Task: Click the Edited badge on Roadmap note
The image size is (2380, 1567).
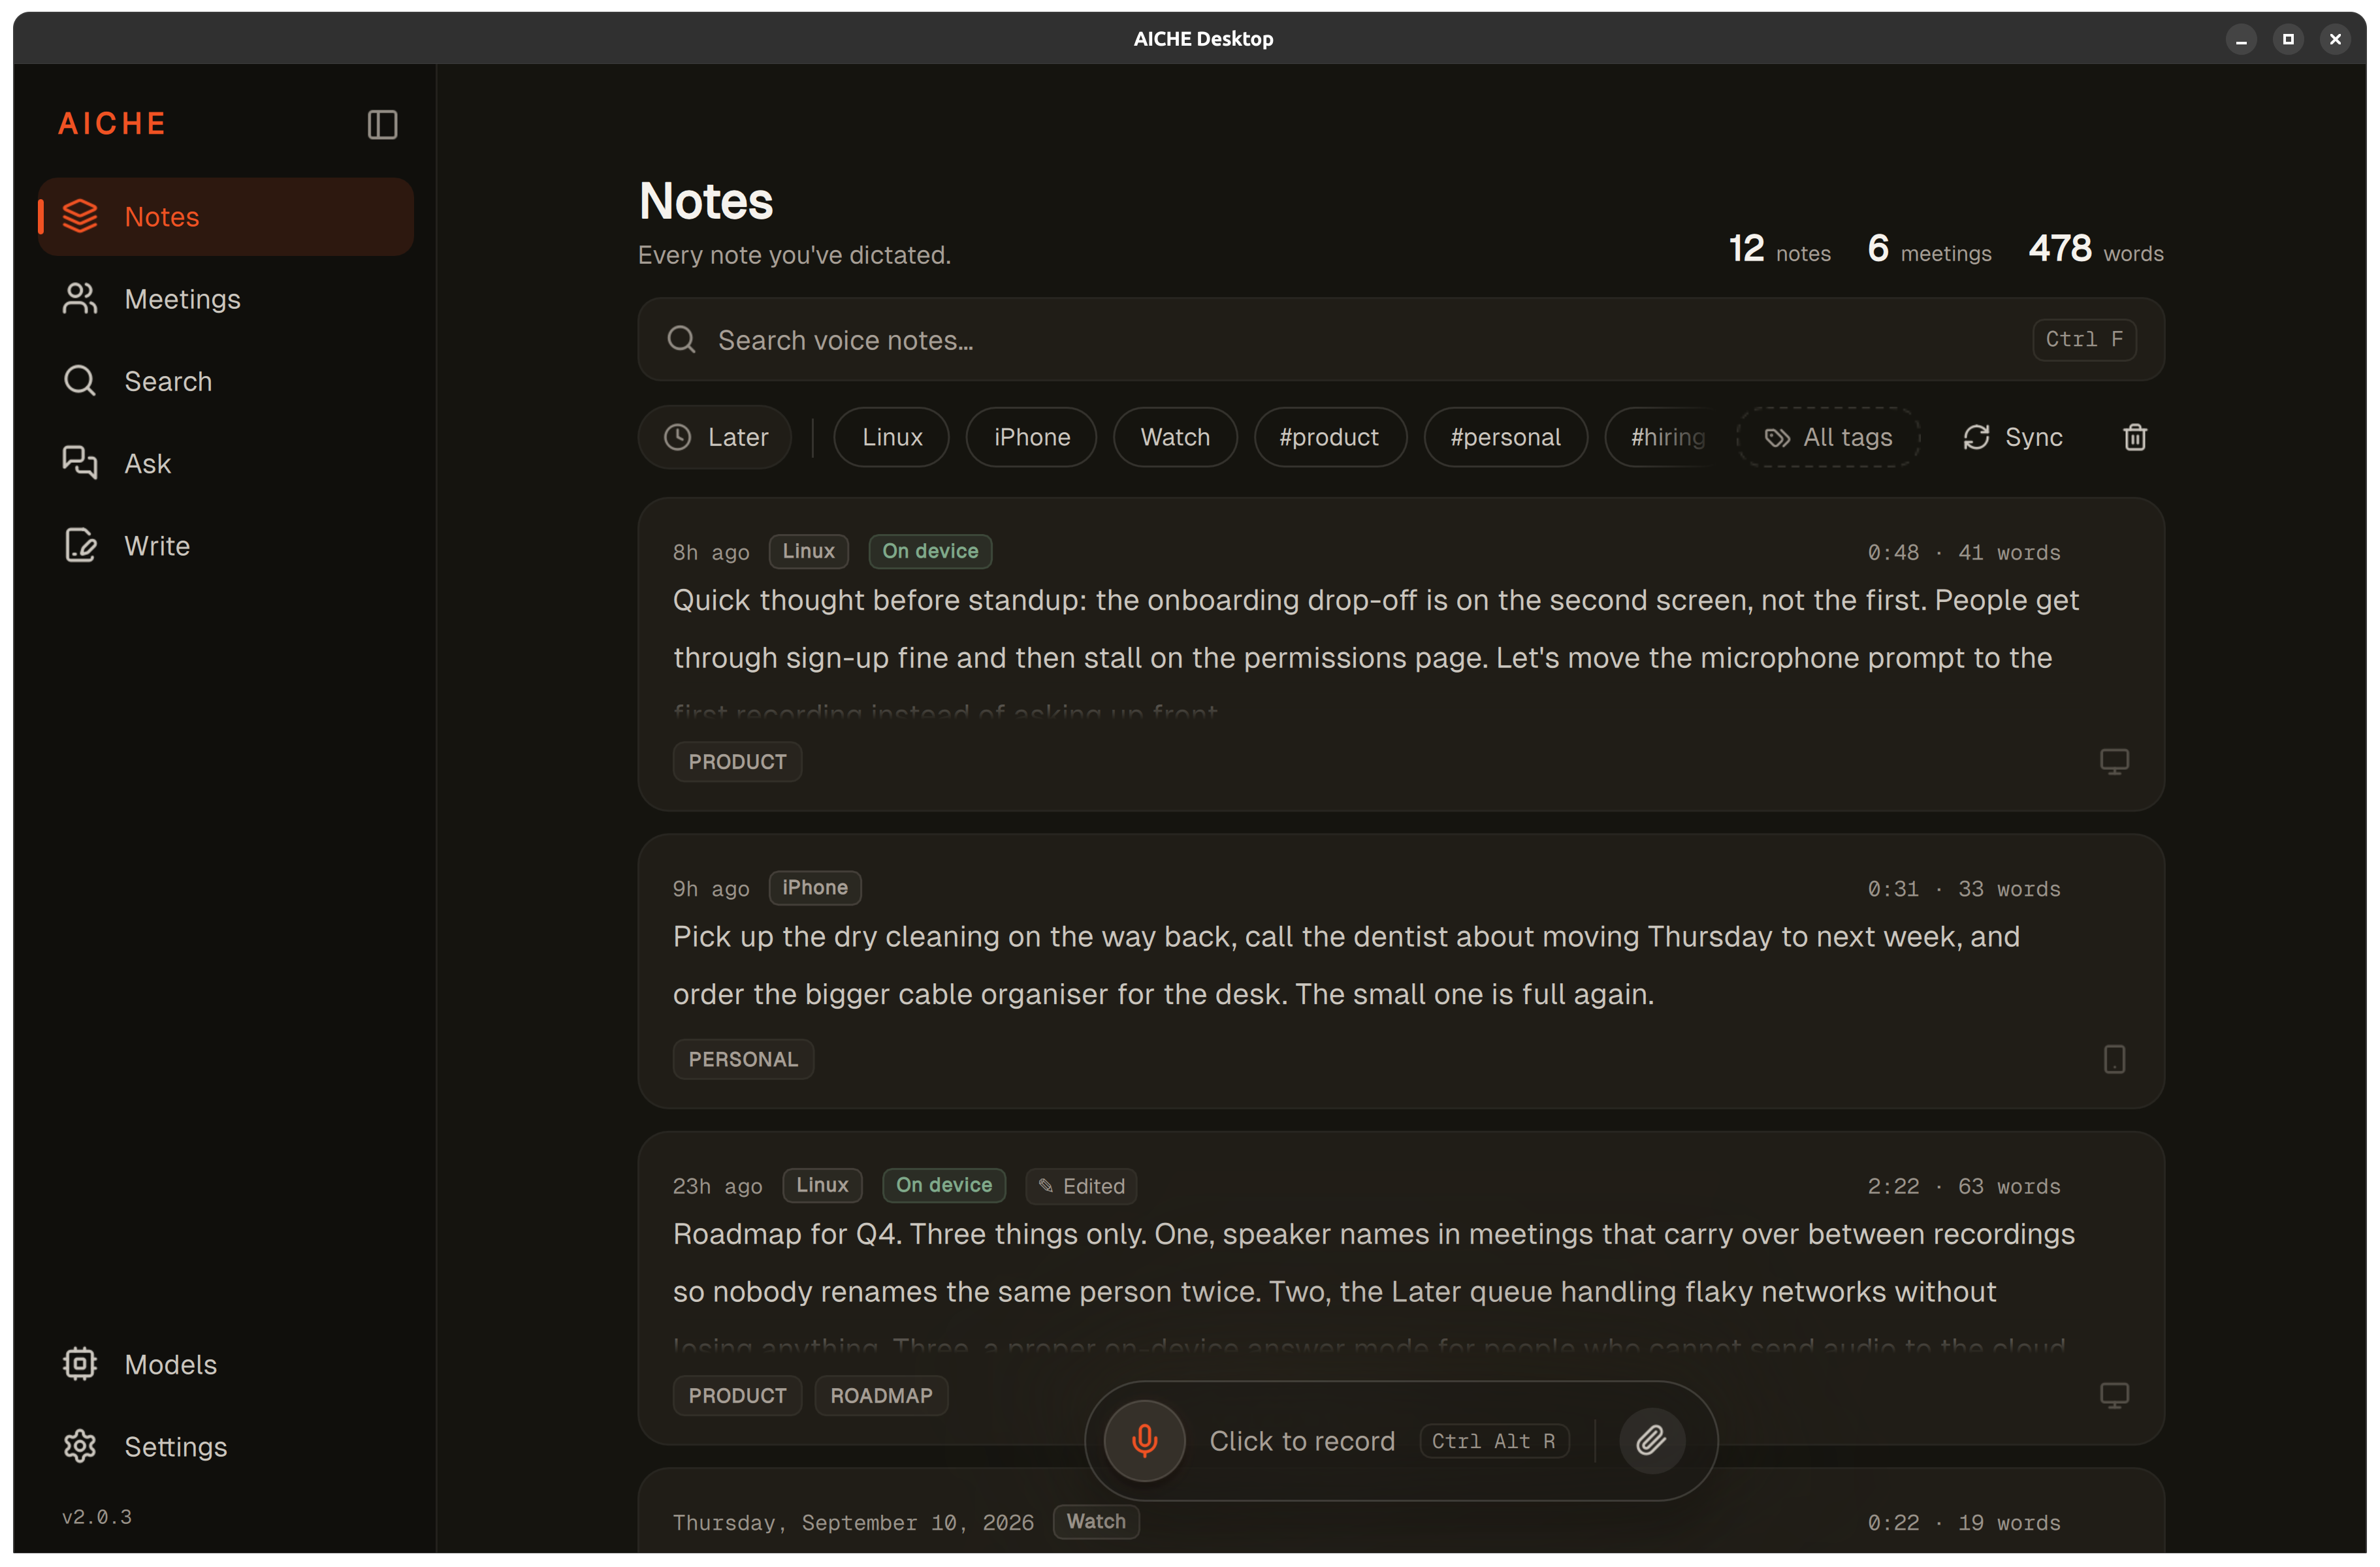Action: pos(1081,1185)
